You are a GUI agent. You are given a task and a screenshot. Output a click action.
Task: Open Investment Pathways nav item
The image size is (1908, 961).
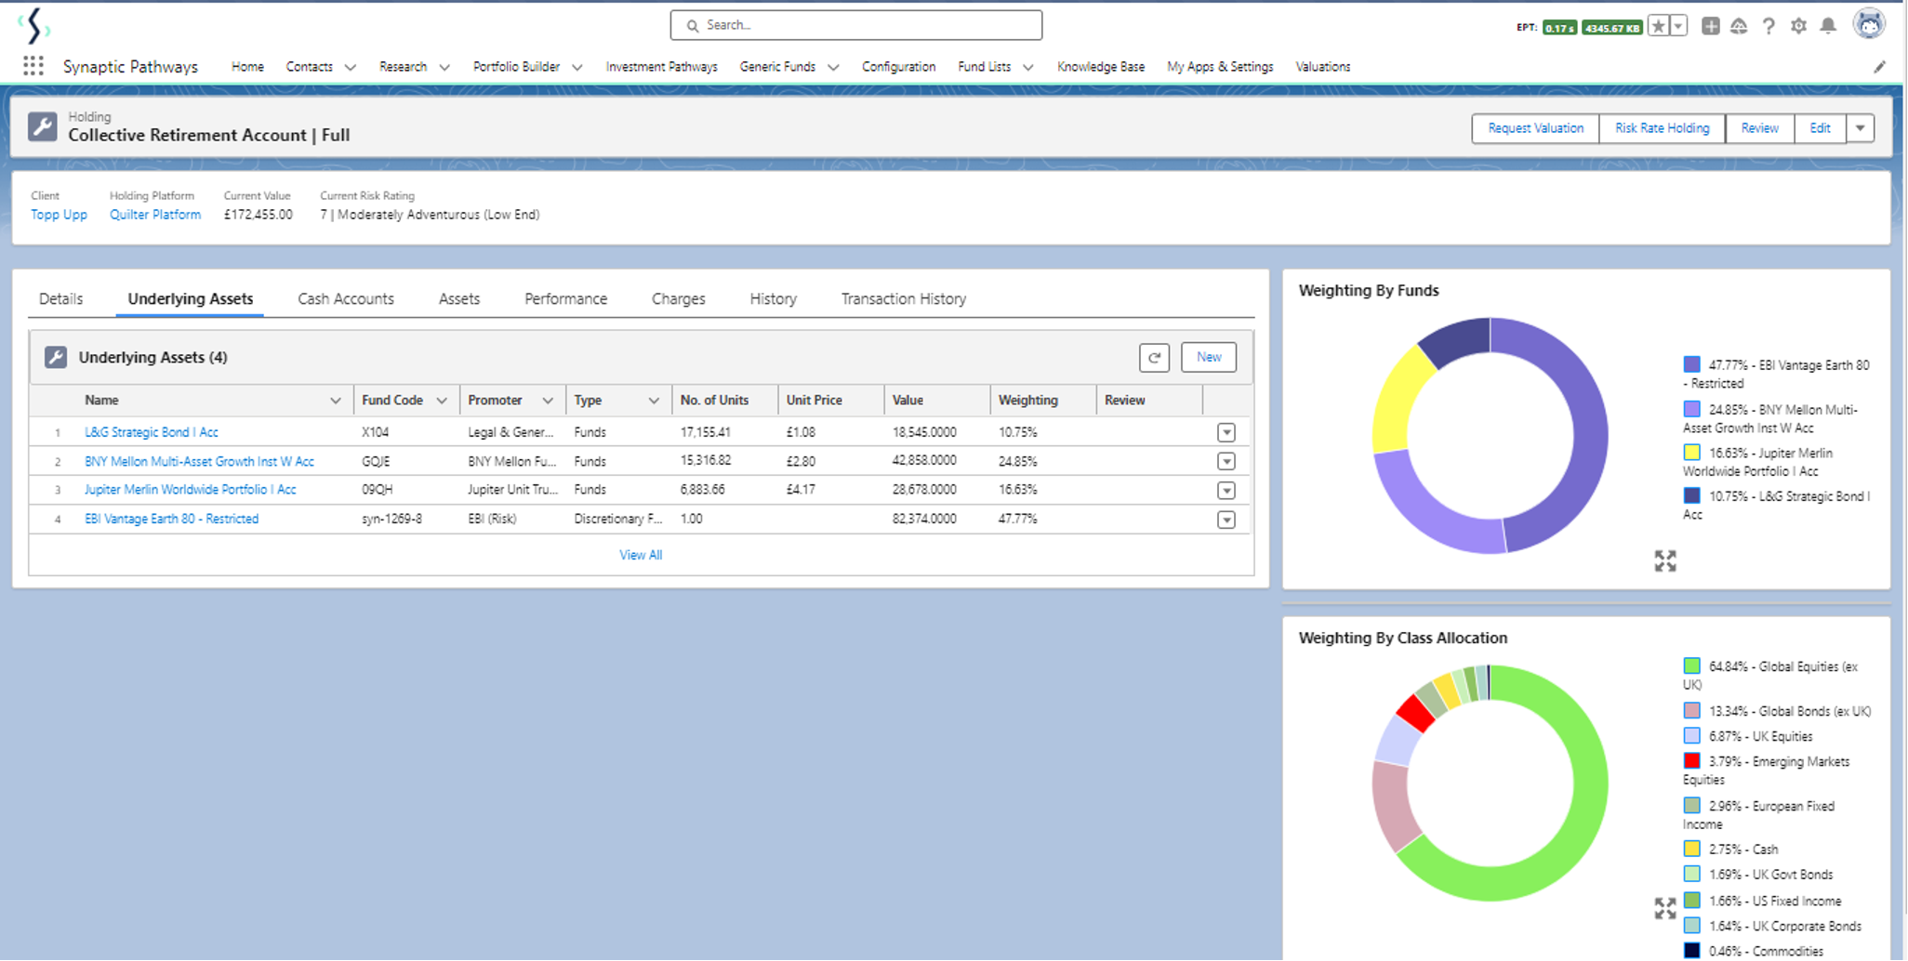tap(662, 67)
